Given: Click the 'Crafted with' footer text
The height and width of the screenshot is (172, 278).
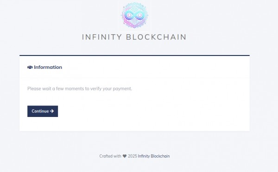Looking at the screenshot, I should [110, 156].
